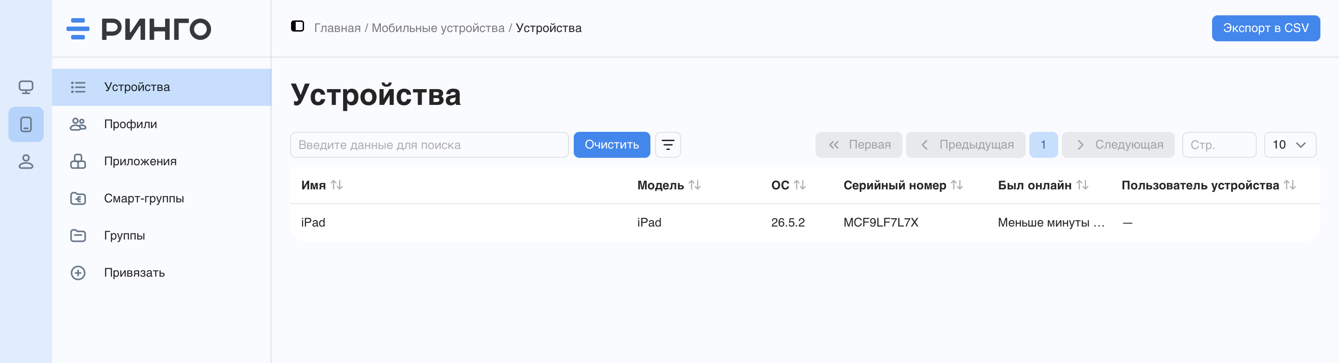
Task: Click the Экспорт в CSV button
Action: coord(1266,28)
